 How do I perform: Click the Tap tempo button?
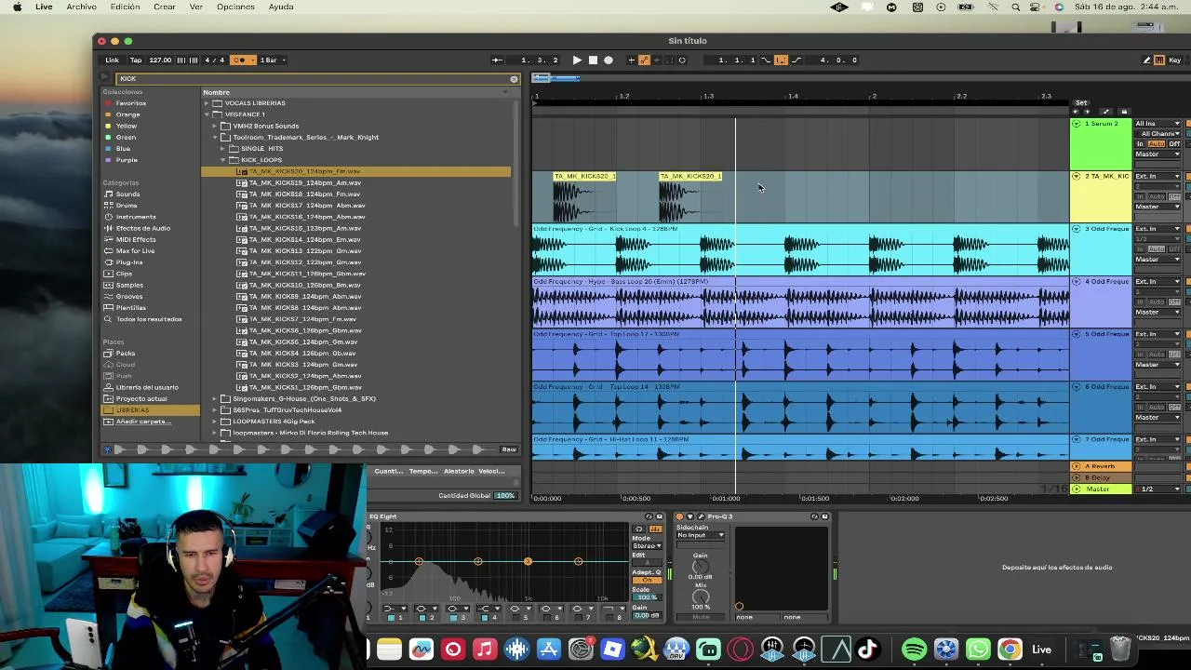click(136, 60)
